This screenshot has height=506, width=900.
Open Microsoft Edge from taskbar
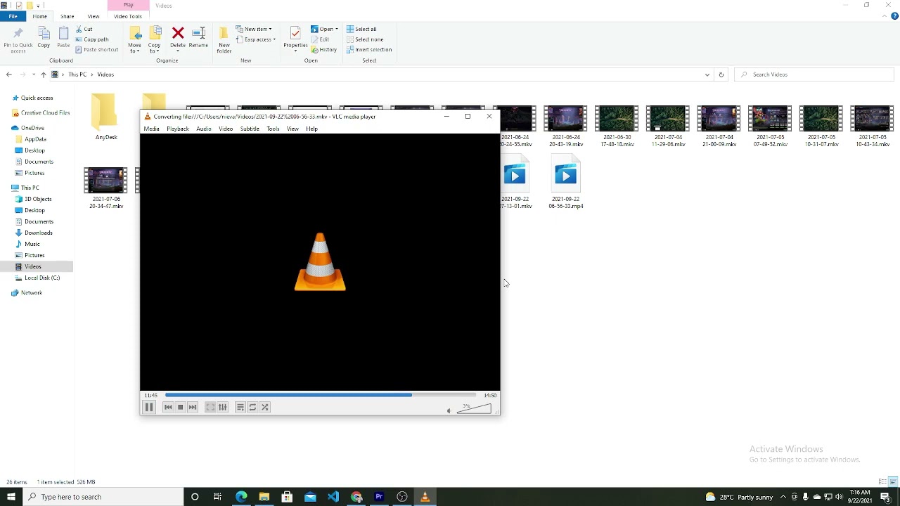tap(241, 497)
